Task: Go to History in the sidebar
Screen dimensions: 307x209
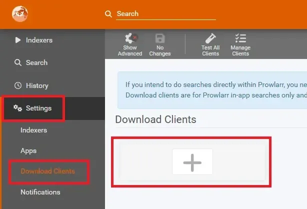Action: click(x=37, y=85)
